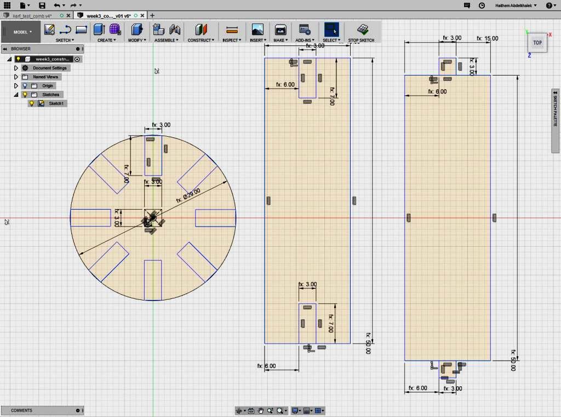Open the Viewports layout dropdown

(x=318, y=411)
